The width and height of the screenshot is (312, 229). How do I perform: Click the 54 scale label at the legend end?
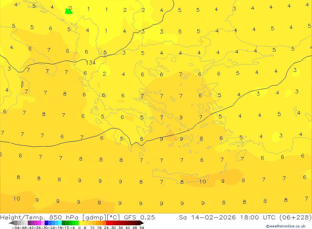click(142, 228)
